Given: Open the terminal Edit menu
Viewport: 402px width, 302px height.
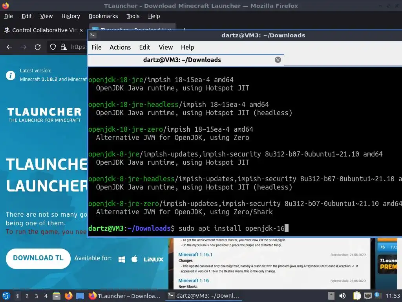Looking at the screenshot, I should [144, 47].
